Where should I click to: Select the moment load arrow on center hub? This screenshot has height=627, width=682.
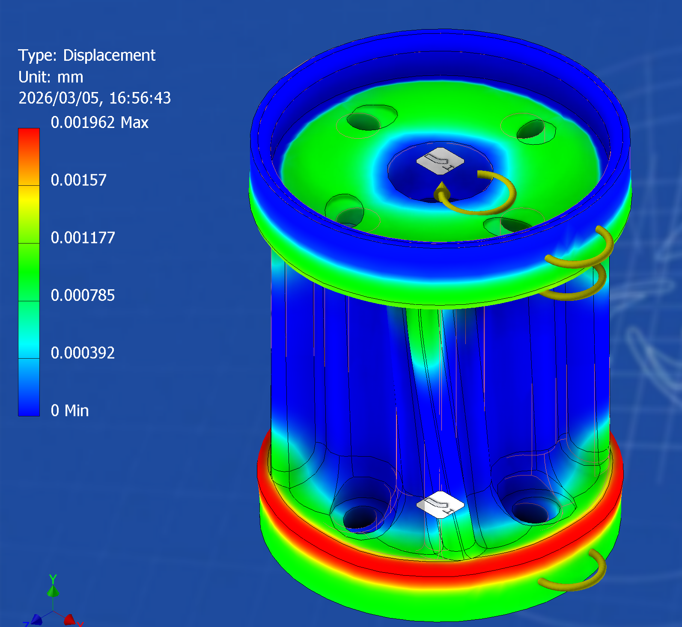tap(475, 193)
